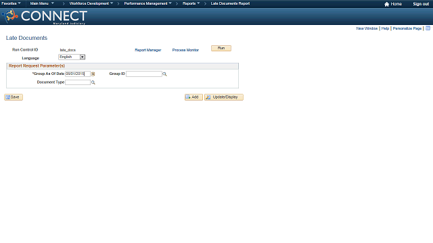Viewport: 433px width, 243px height.
Task: Click the http icon beside Personalize Page
Action: 428,28
